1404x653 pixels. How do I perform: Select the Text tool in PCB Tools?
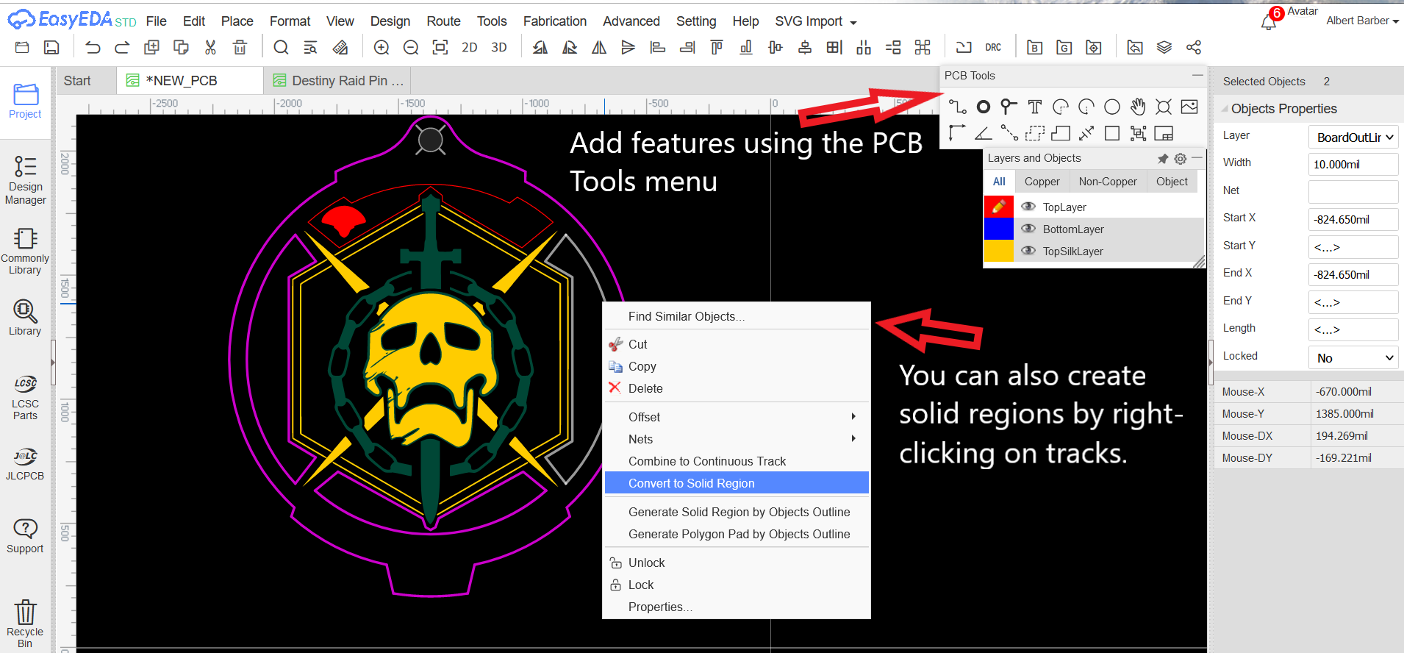point(1034,107)
